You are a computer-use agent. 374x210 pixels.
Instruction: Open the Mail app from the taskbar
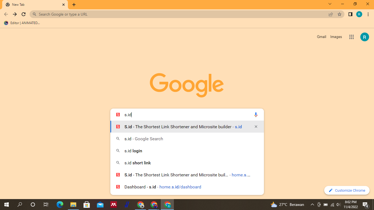point(100,205)
